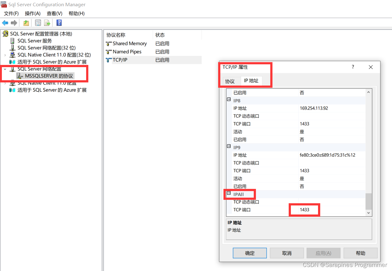This screenshot has height=271, width=392.
Task: Click the blue Help toolbar icon
Action: pos(59,23)
